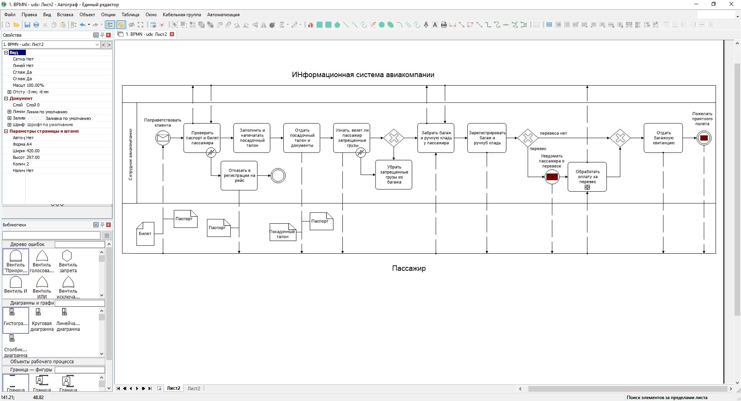The image size is (741, 401).
Task: Expand the 'Линии' property row
Action: click(9, 111)
